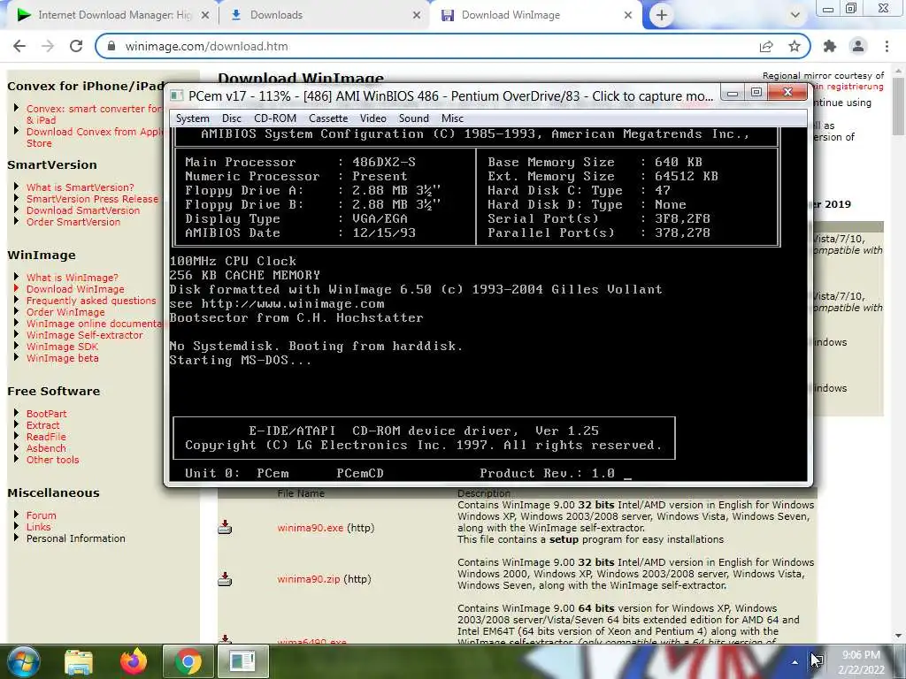Open Order WinImage link

pyautogui.click(x=65, y=312)
